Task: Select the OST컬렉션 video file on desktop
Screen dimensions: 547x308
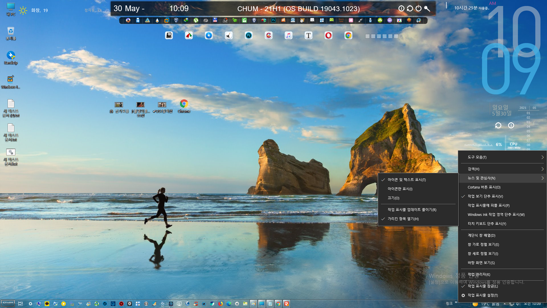Action: point(162,108)
